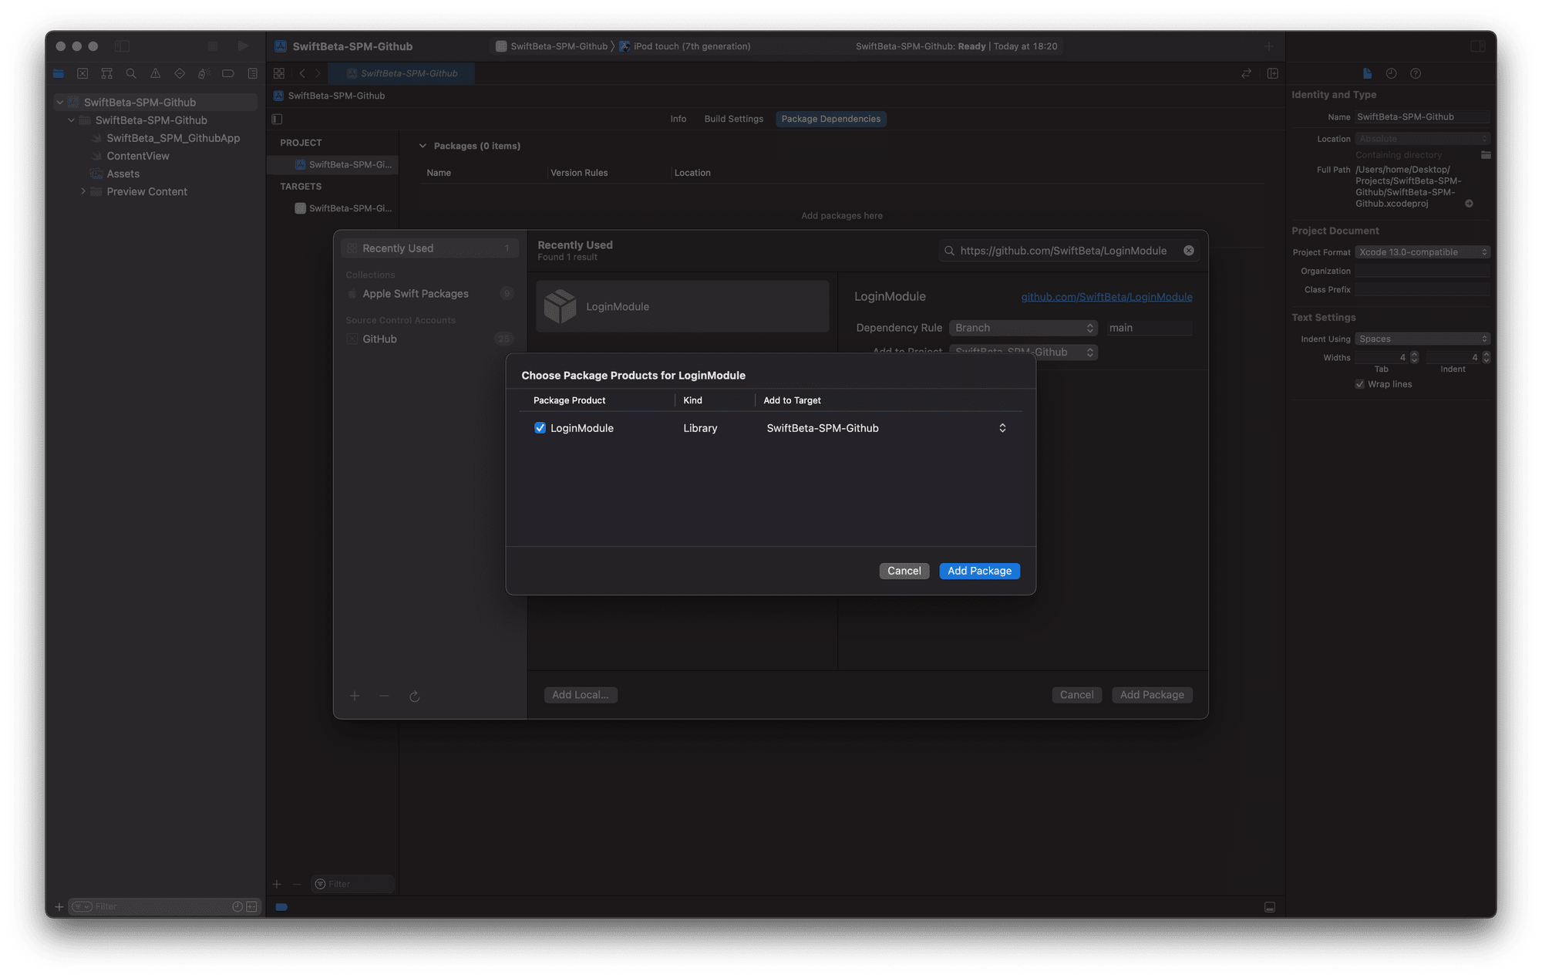The width and height of the screenshot is (1542, 978).
Task: Hide the project and targets list icon
Action: 277,119
